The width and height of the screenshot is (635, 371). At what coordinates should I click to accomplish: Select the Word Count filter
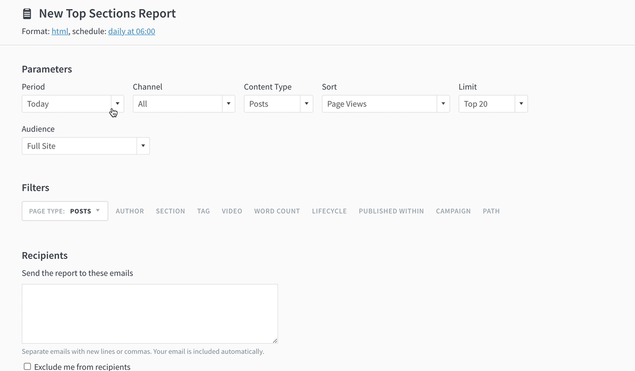[x=277, y=211]
